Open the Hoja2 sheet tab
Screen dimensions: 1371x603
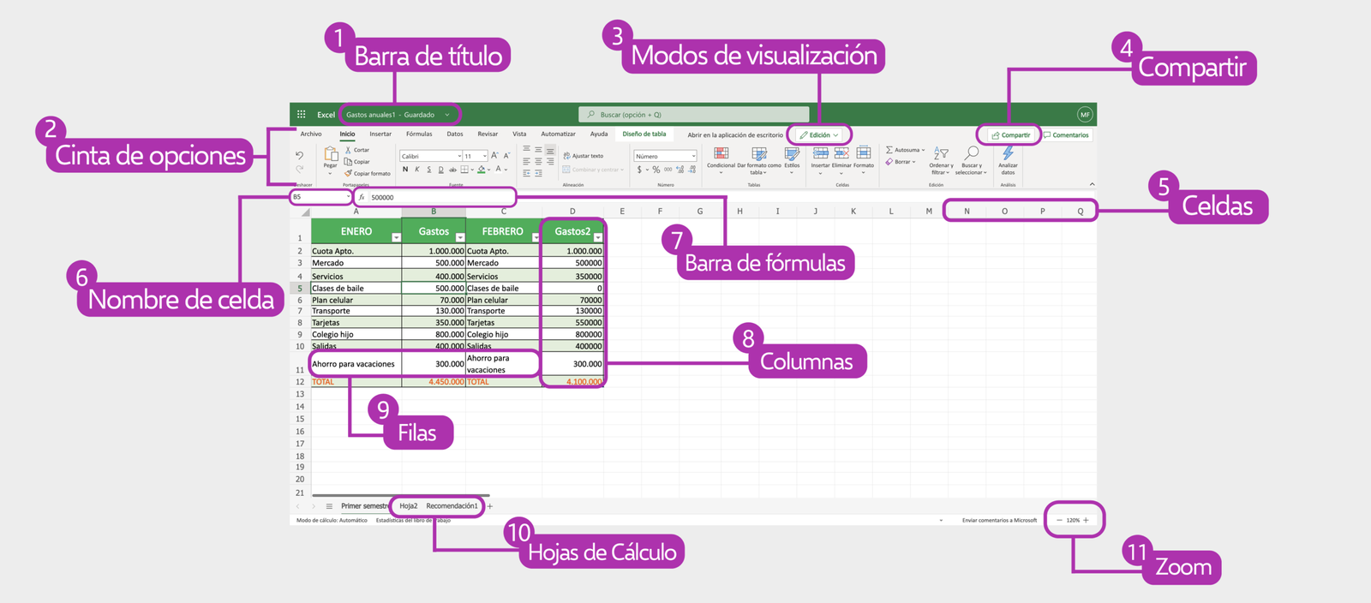click(x=409, y=506)
